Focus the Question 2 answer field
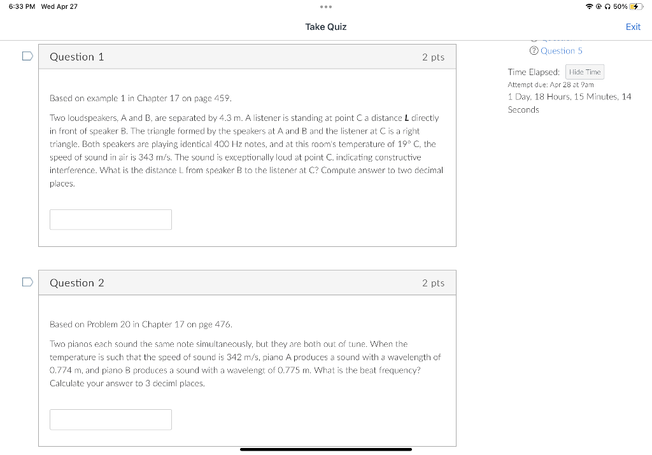Image resolution: width=652 pixels, height=455 pixels. click(111, 419)
